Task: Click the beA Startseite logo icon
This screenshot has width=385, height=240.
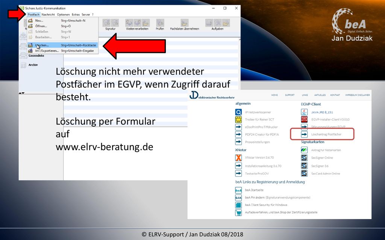Action: coord(238,190)
